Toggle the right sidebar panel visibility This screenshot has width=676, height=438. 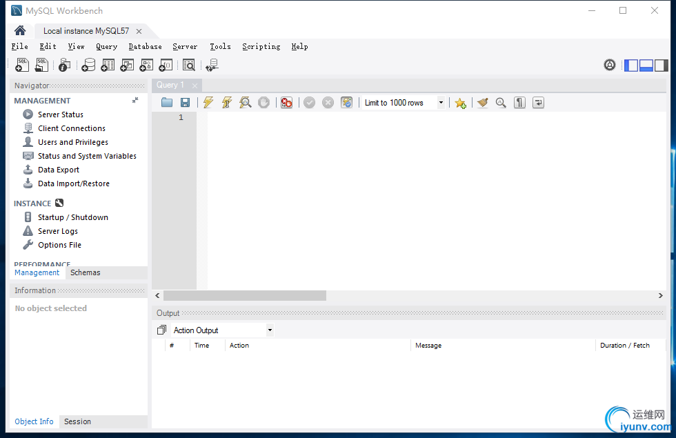[x=661, y=66]
